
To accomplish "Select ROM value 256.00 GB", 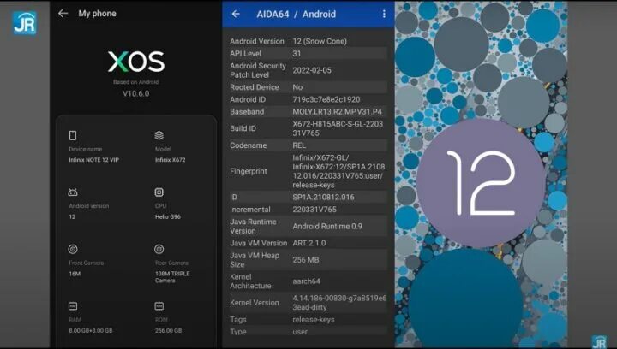I will (x=169, y=330).
